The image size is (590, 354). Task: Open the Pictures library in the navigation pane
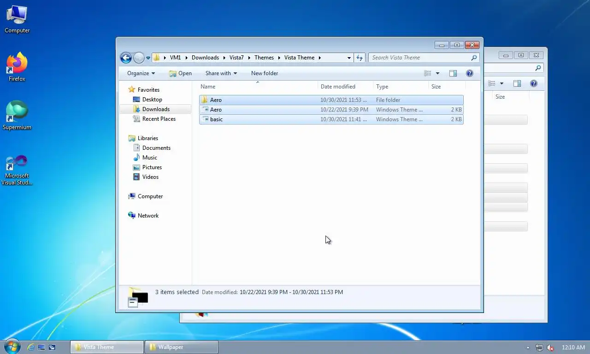point(147,167)
